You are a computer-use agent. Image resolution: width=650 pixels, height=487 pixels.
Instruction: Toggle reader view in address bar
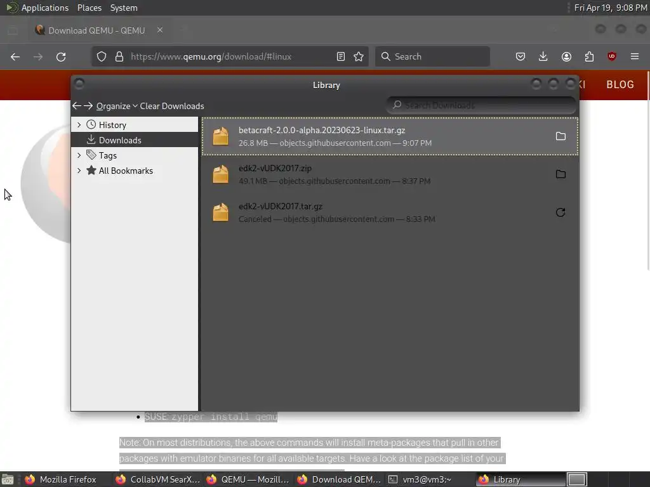pyautogui.click(x=341, y=56)
